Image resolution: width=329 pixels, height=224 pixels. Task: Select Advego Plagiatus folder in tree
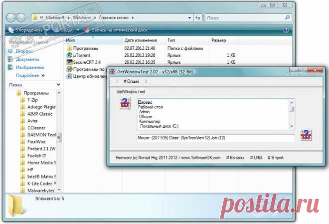tap(41, 107)
